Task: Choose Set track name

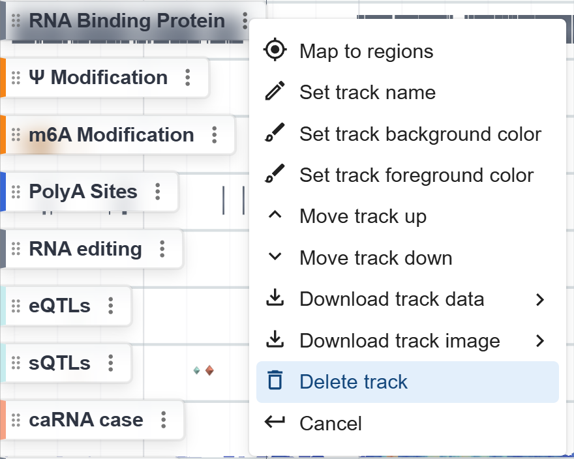Action: click(x=367, y=93)
